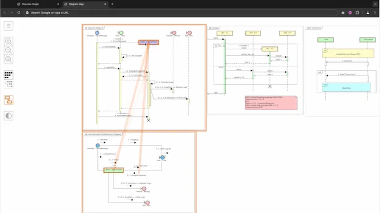Switch to the grid layout view icon
Screen dimensions: 380x213
coord(8,75)
